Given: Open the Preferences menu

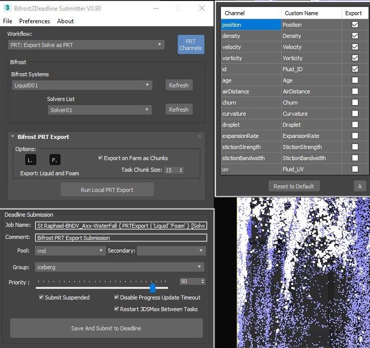Looking at the screenshot, I should 34,21.
